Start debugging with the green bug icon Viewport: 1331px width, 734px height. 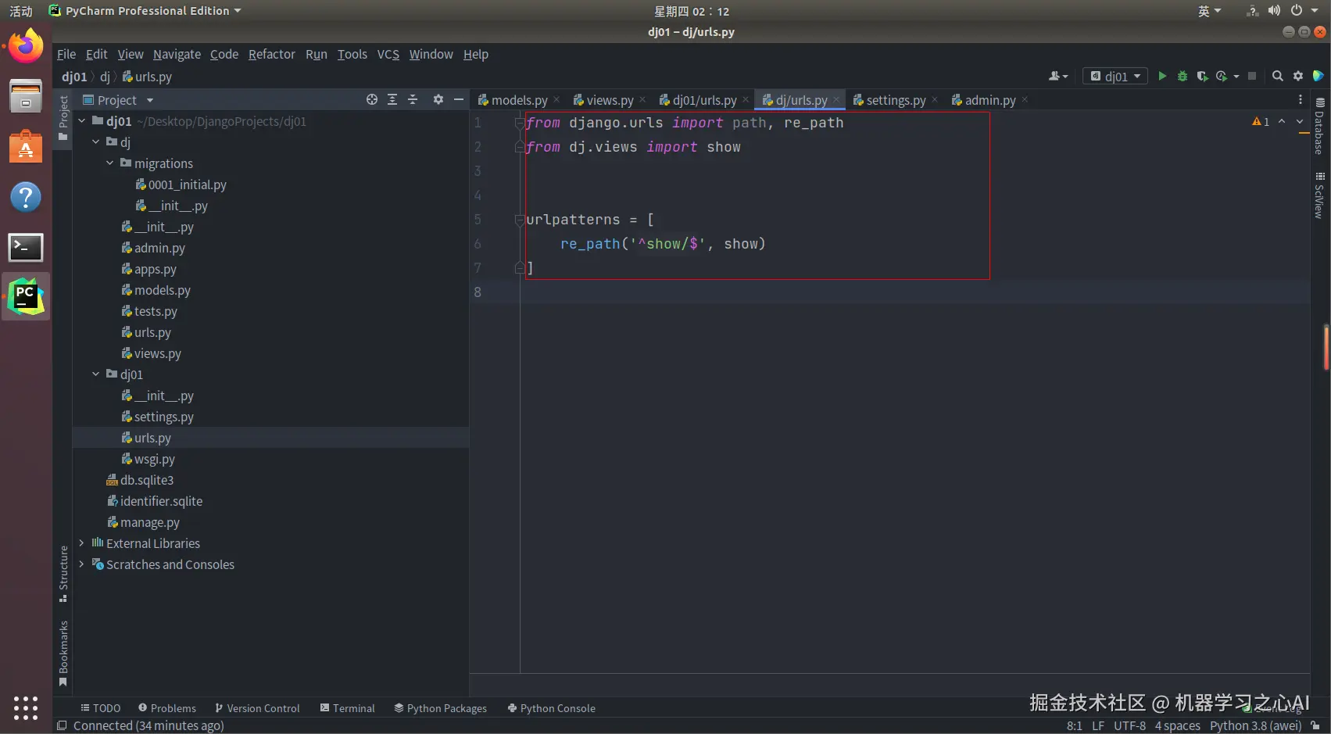coord(1183,76)
